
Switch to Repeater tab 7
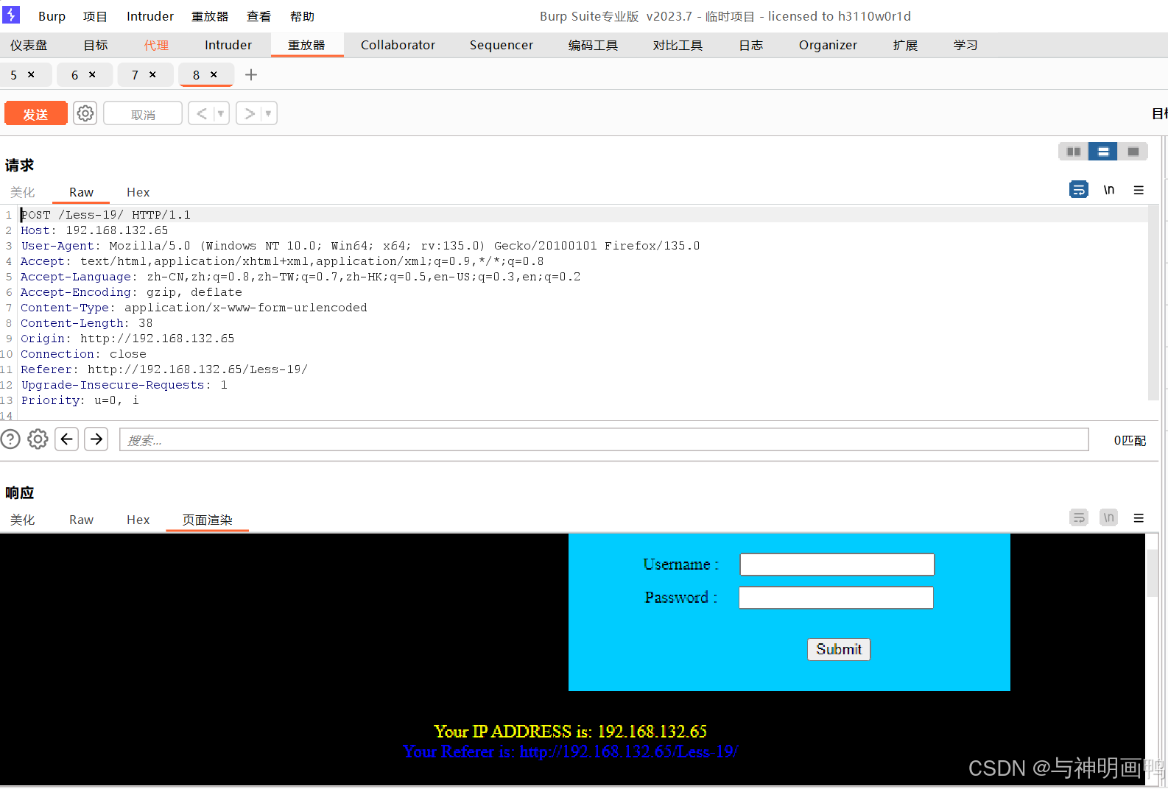[135, 75]
